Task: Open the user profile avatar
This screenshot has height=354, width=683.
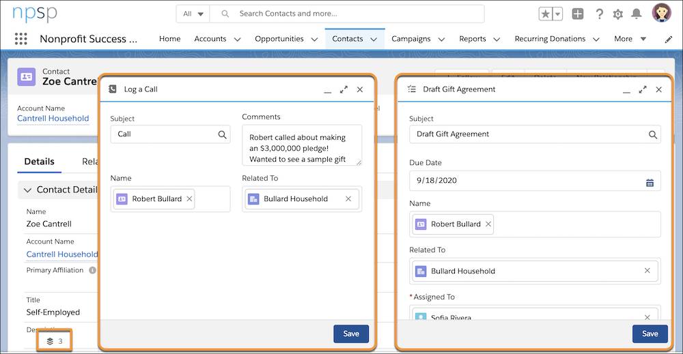Action: tap(661, 12)
